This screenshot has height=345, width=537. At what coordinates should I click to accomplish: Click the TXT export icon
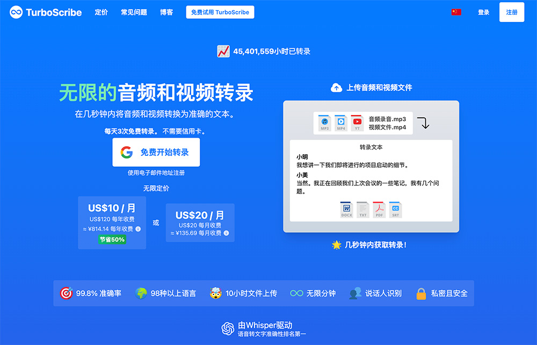[362, 210]
